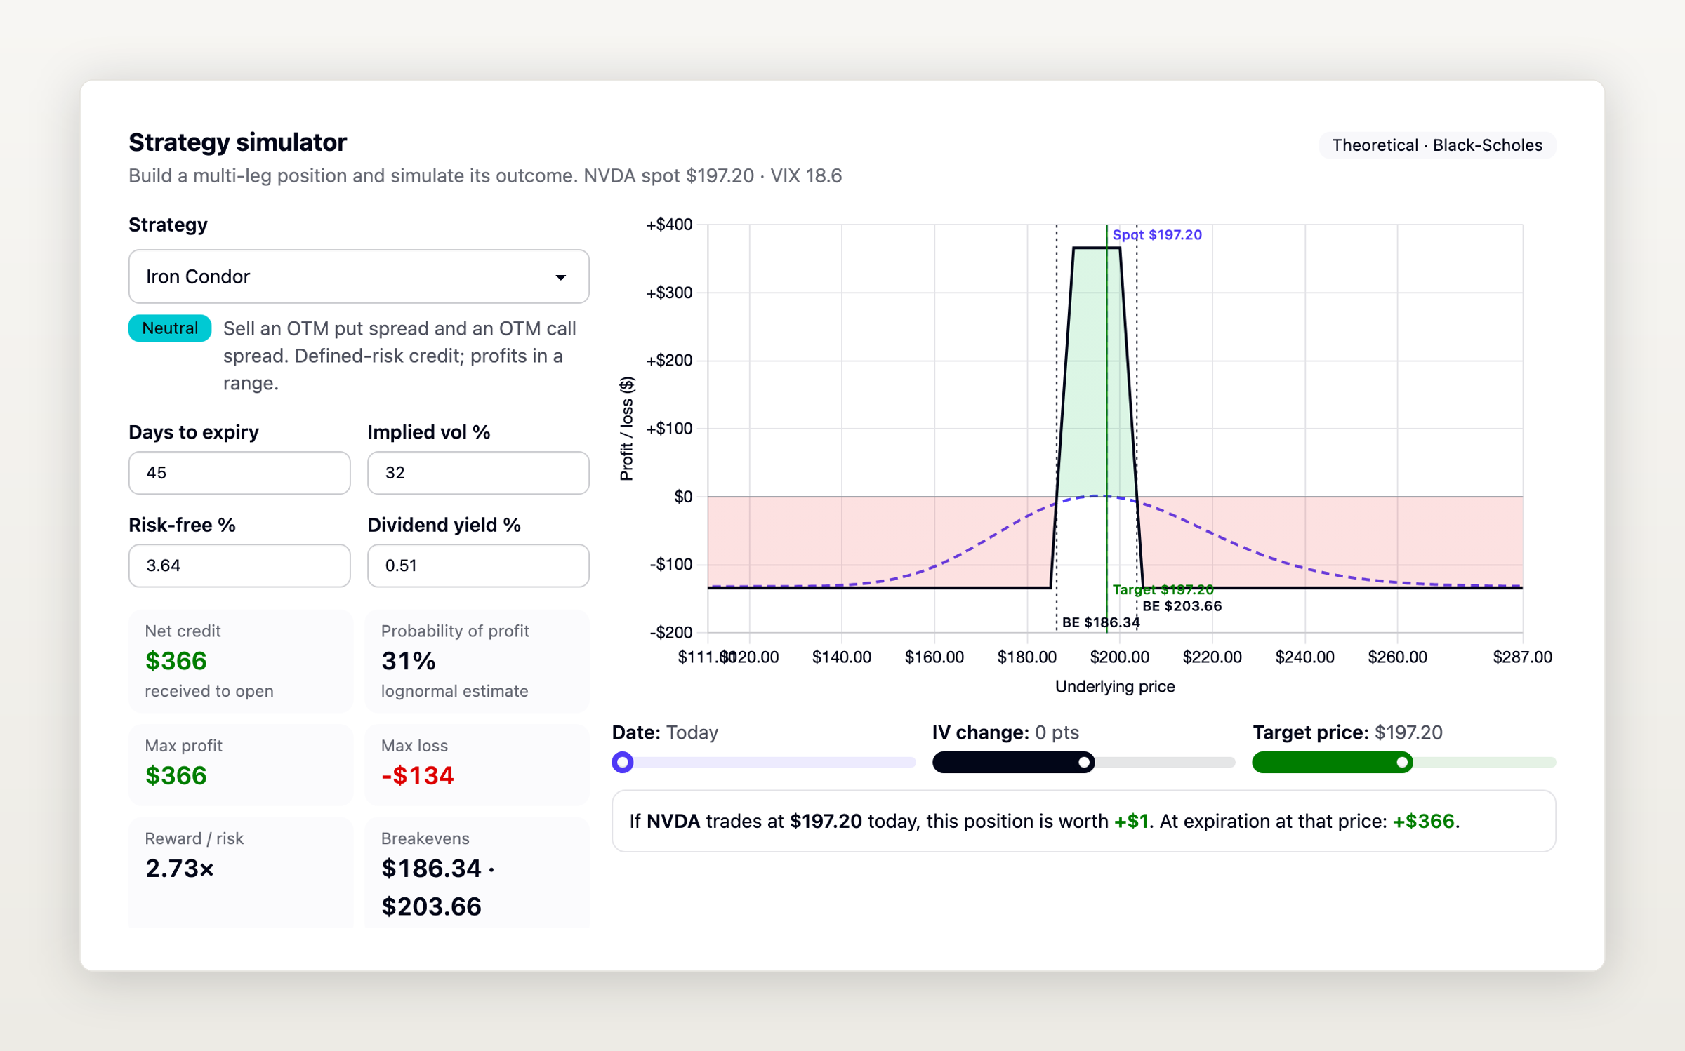Click the Spot $197.20 chart label
Screen dimensions: 1685x1051
tap(1157, 235)
